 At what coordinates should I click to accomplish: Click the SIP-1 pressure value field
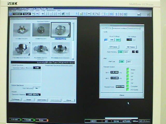click(114, 72)
